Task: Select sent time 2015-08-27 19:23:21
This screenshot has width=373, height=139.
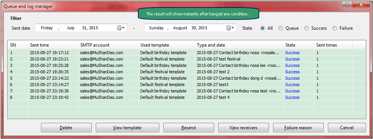Action: point(50,59)
